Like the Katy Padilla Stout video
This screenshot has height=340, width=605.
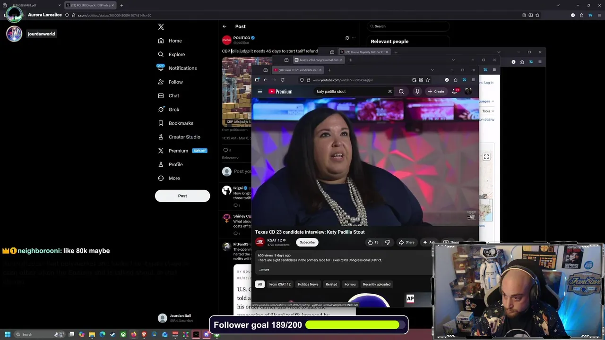[373, 242]
